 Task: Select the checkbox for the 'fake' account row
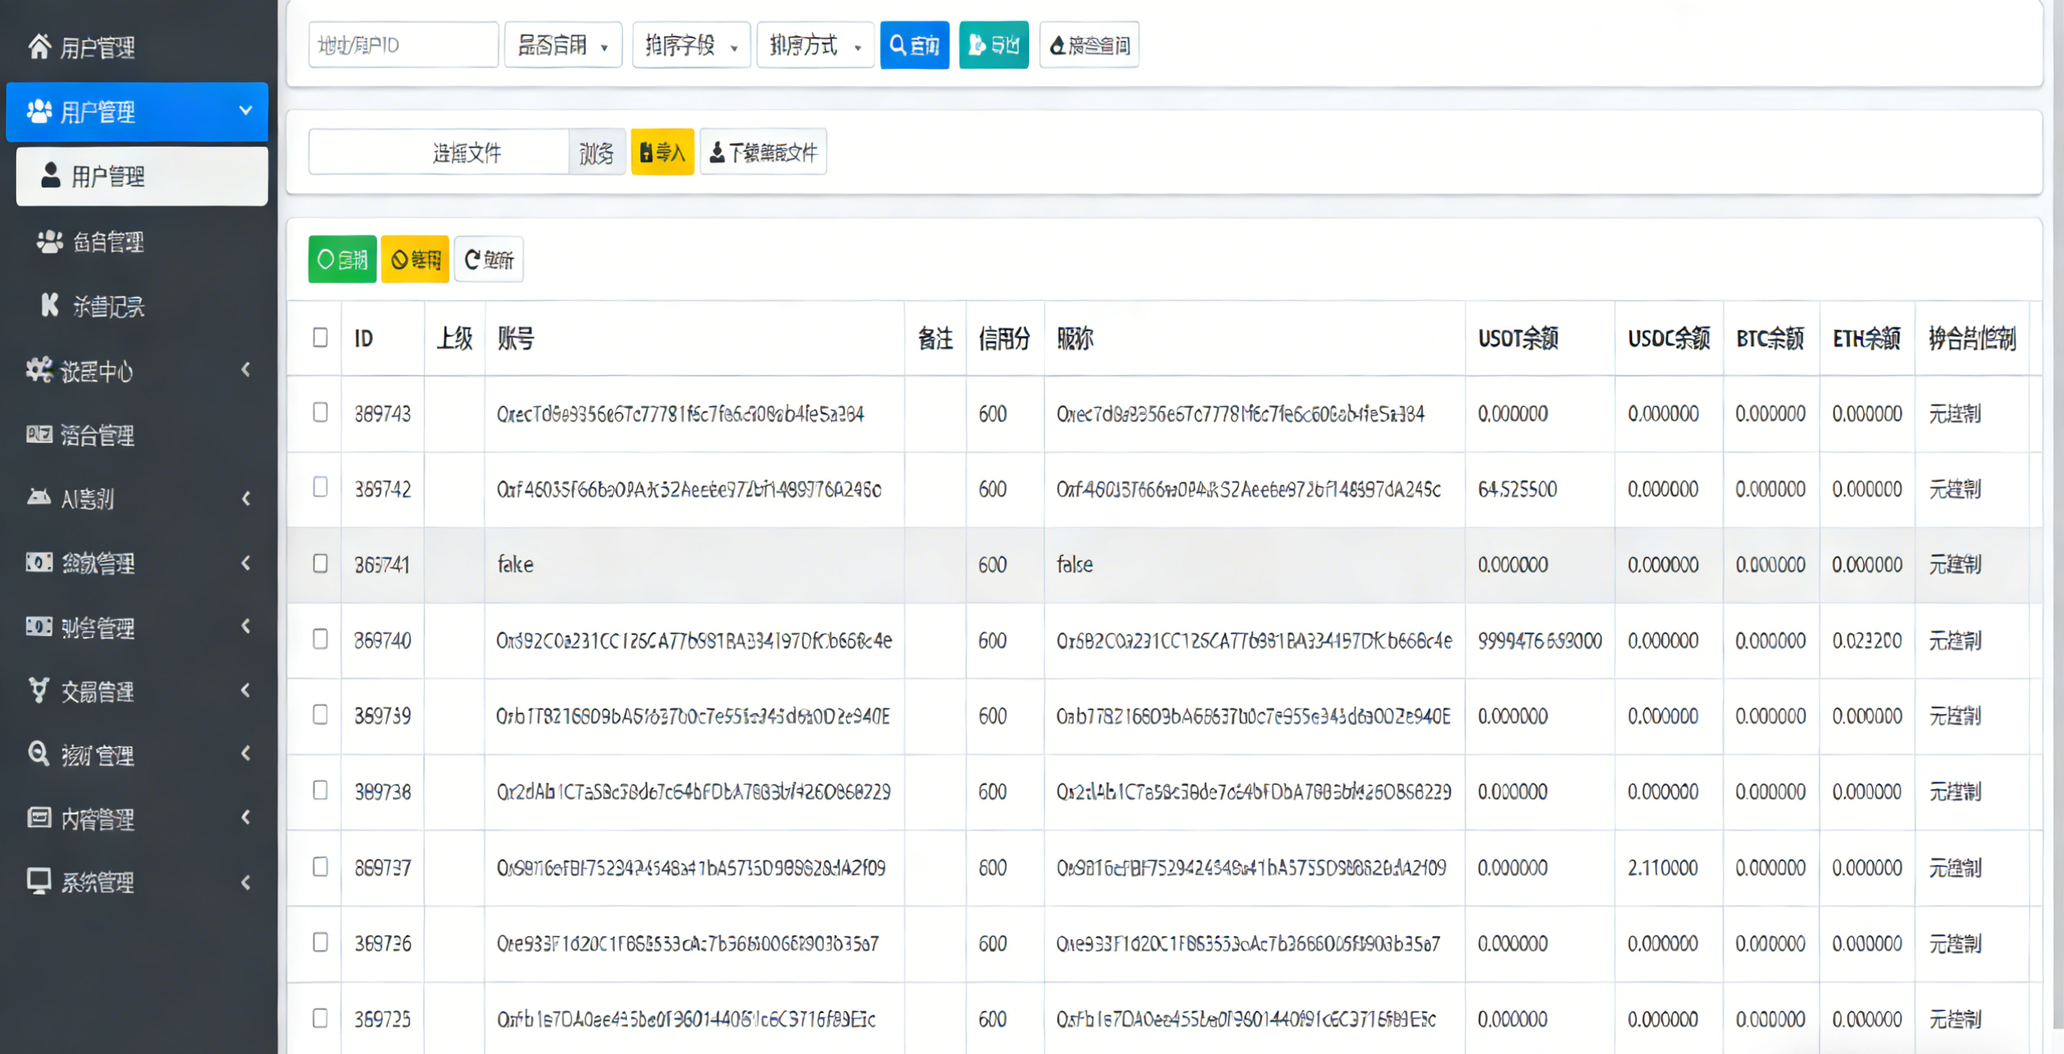[x=320, y=564]
